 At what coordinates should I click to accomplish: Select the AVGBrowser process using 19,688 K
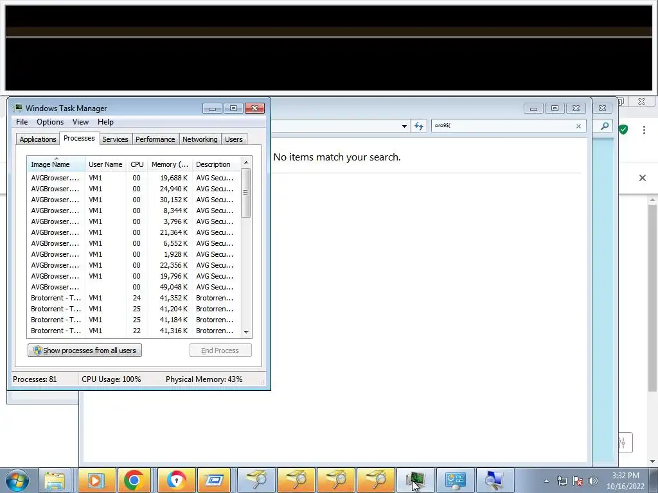coord(134,178)
